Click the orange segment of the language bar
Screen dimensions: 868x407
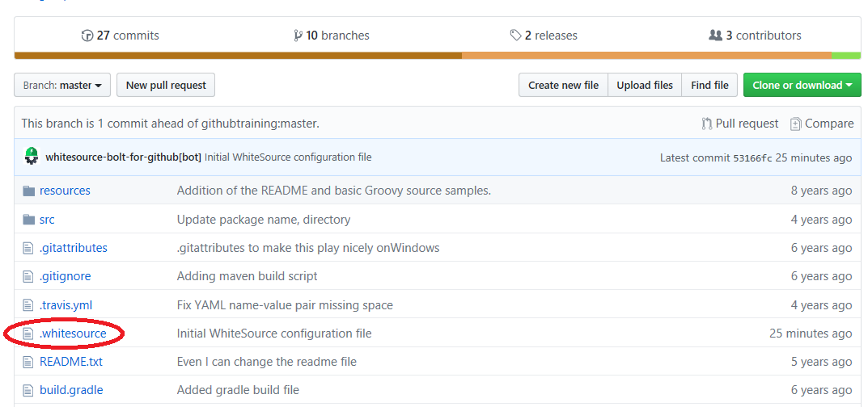(x=646, y=56)
